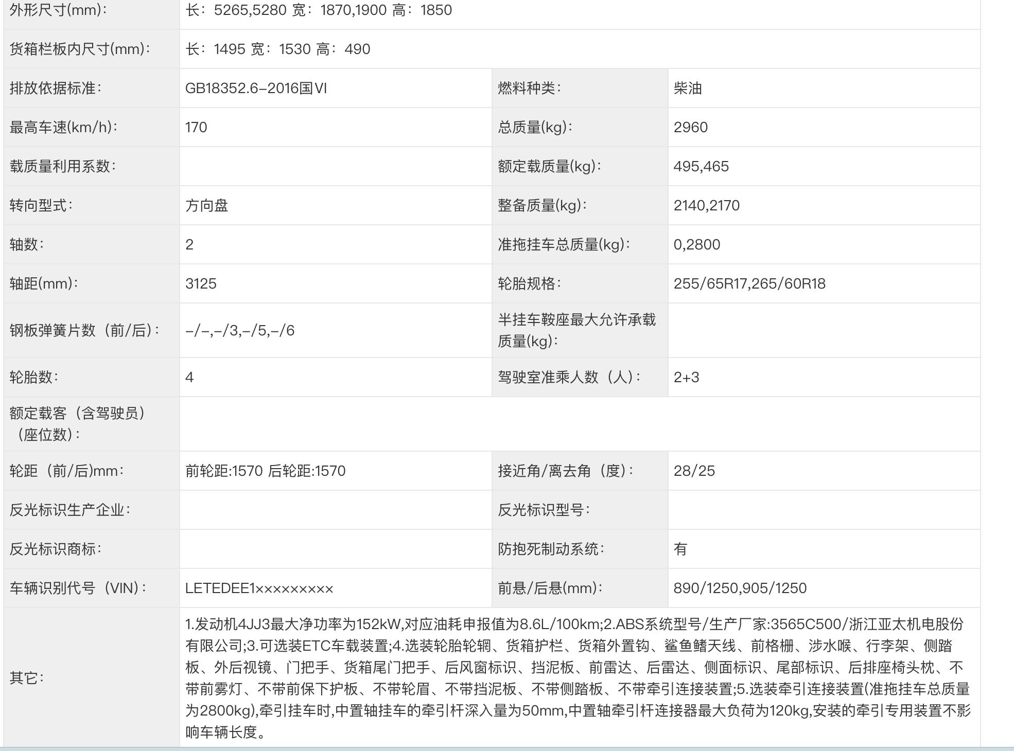The image size is (1014, 751).
Task: Select the 外形尺寸(mm) row label
Action: [57, 9]
